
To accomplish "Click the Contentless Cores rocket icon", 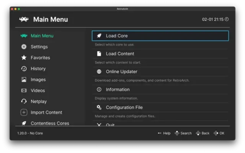I will pos(24,123).
